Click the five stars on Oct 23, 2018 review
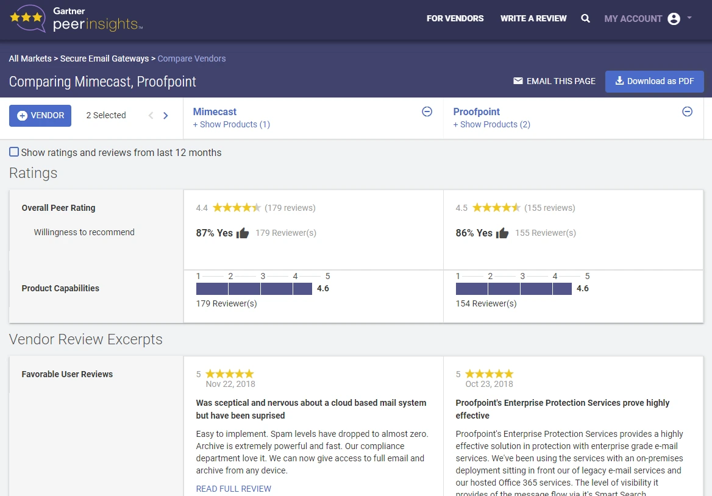Image resolution: width=712 pixels, height=496 pixels. (x=489, y=374)
